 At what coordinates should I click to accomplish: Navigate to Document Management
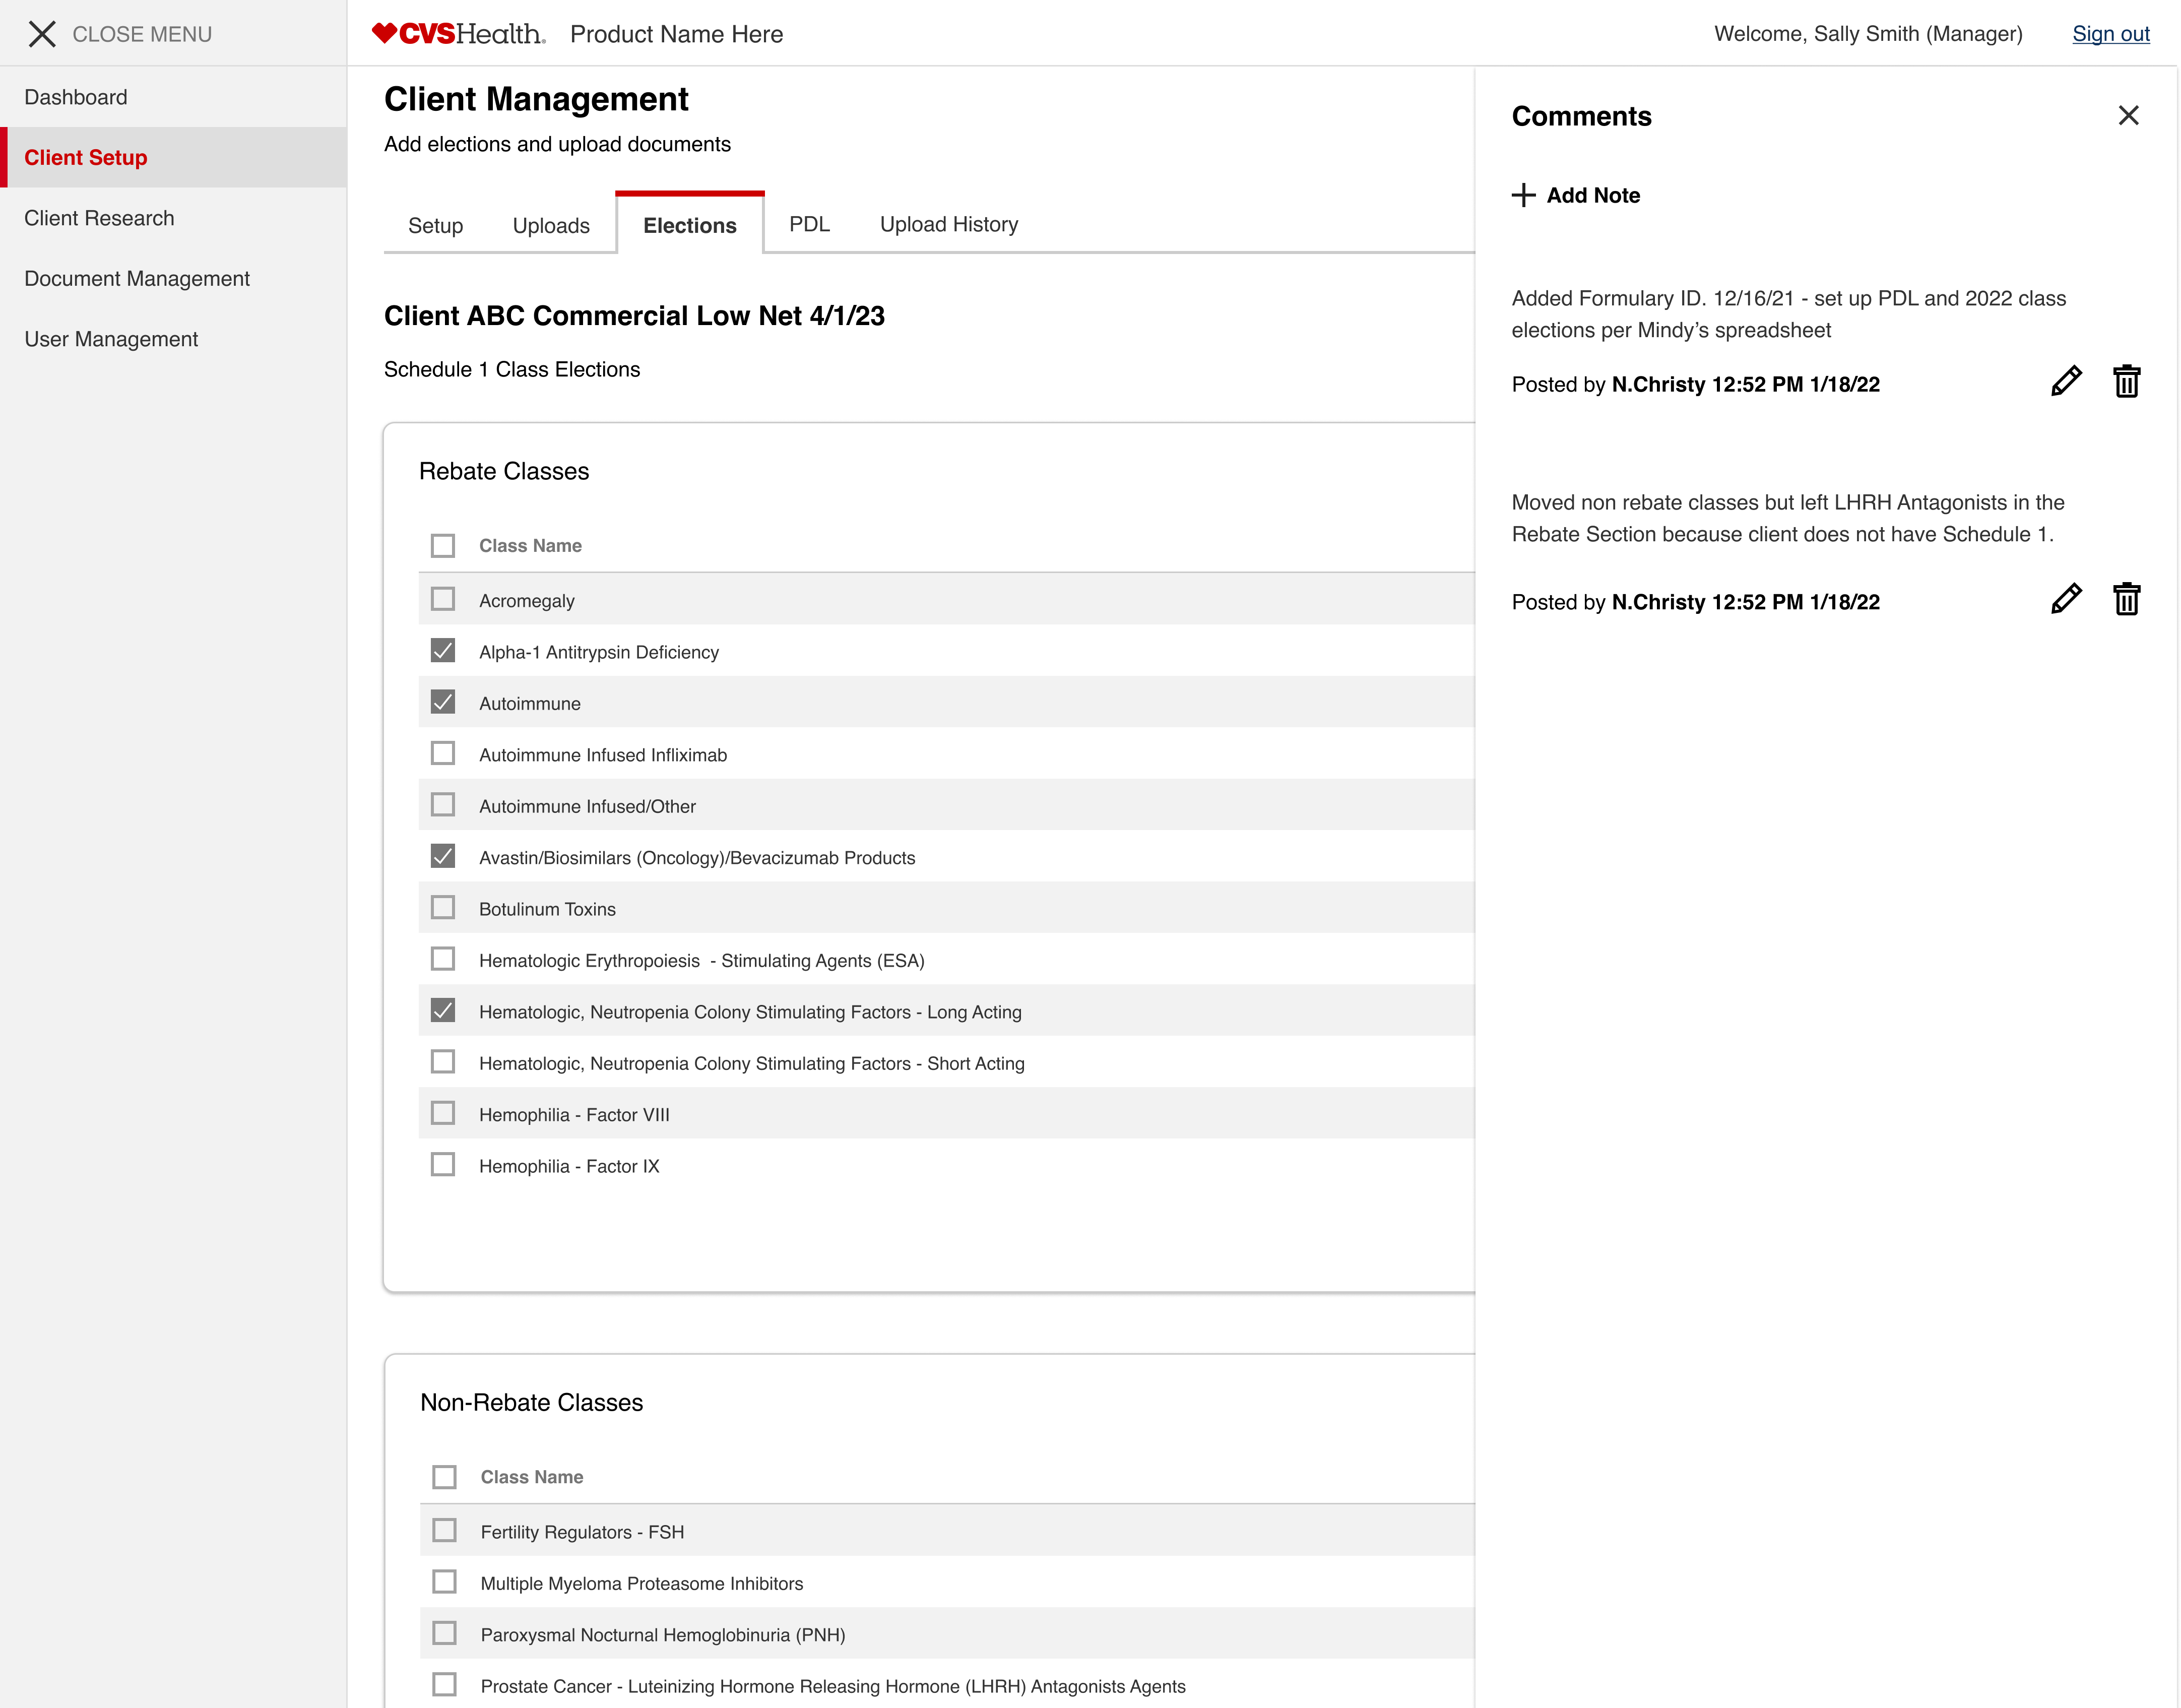(137, 278)
